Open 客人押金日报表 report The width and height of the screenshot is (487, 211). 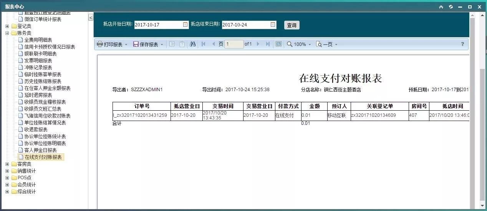click(40, 150)
